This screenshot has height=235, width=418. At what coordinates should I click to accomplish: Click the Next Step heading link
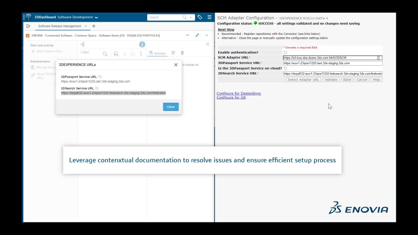click(226, 30)
